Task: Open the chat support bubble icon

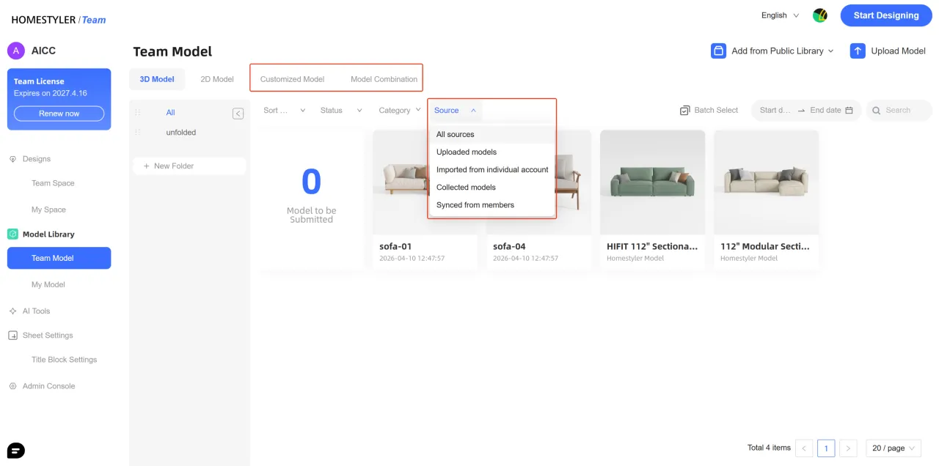Action: point(16,450)
